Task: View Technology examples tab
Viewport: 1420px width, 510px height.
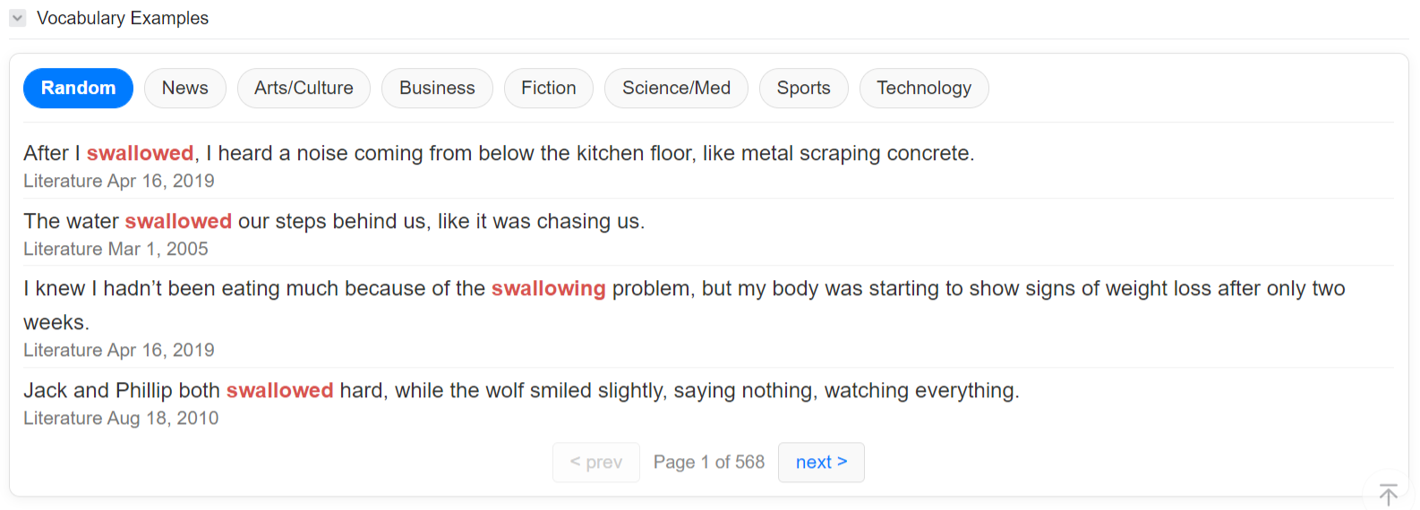Action: pyautogui.click(x=923, y=88)
